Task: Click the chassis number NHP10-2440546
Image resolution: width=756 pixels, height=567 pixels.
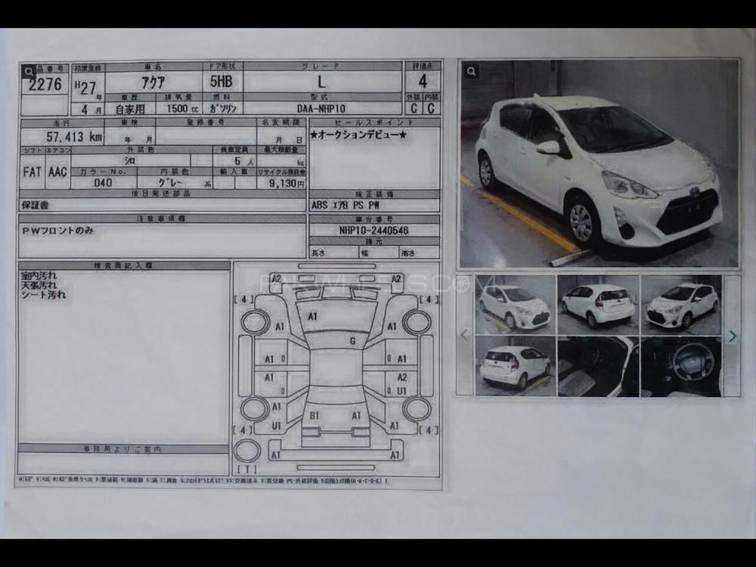Action: 373,231
